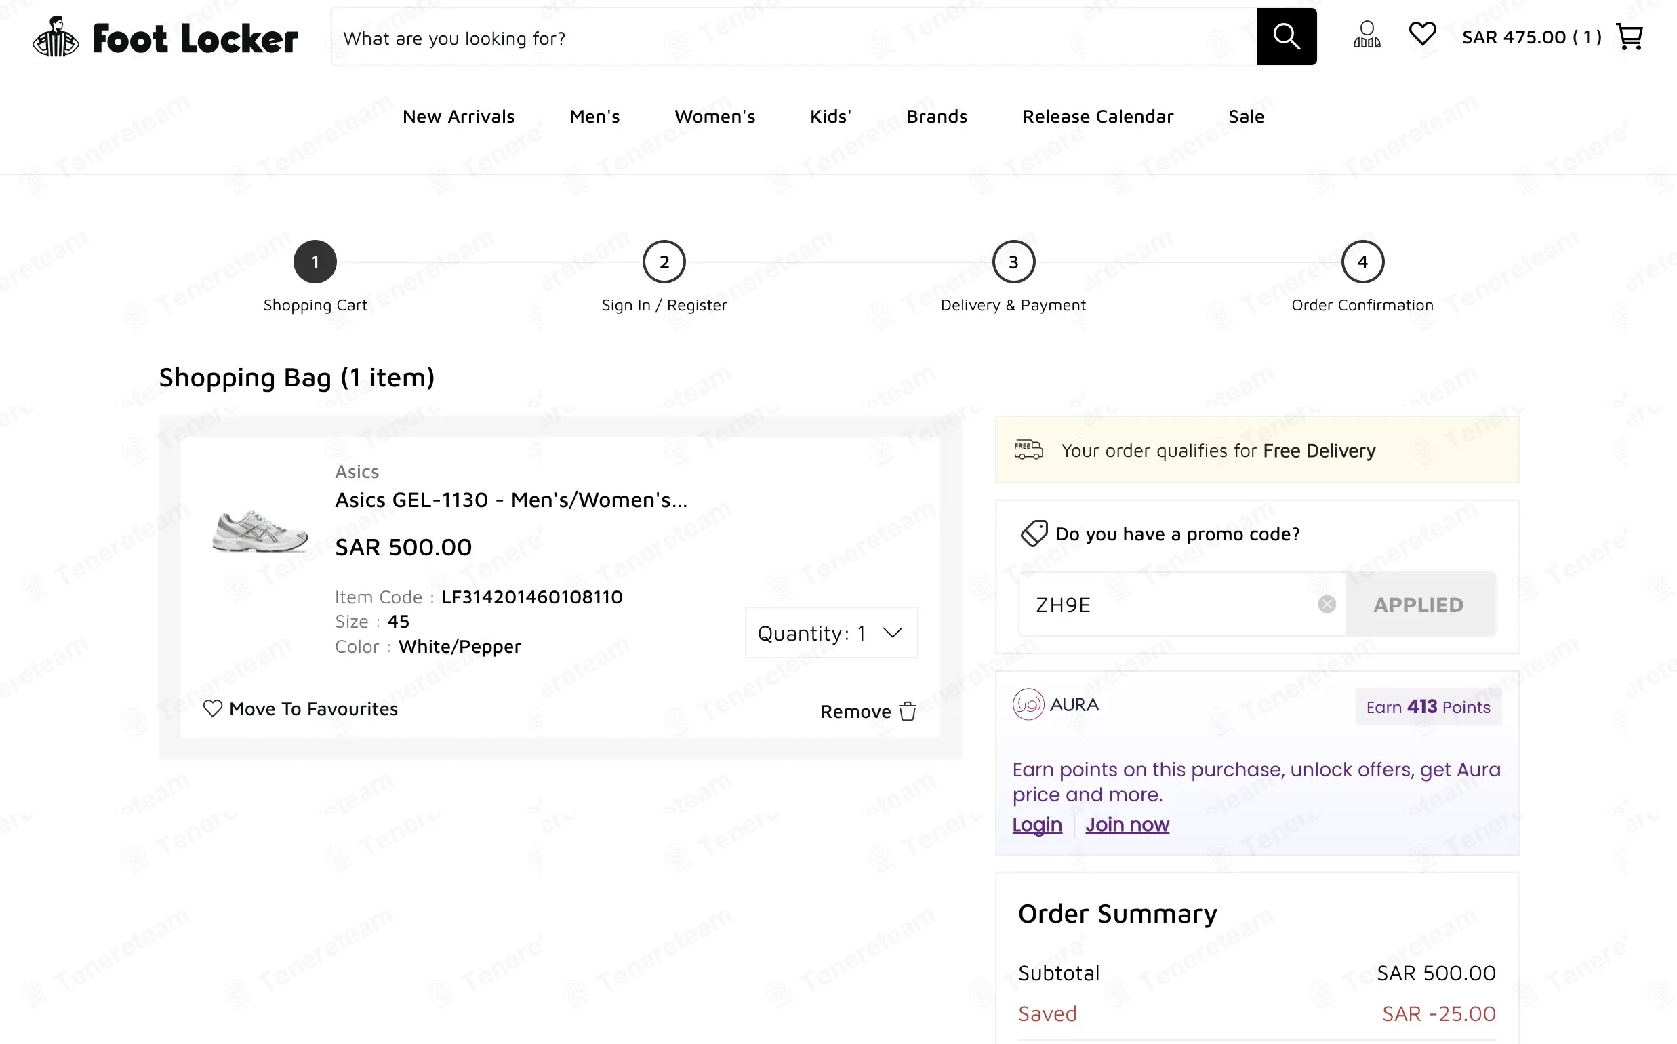
Task: Go to step 4 Order Confirmation
Action: (1362, 262)
